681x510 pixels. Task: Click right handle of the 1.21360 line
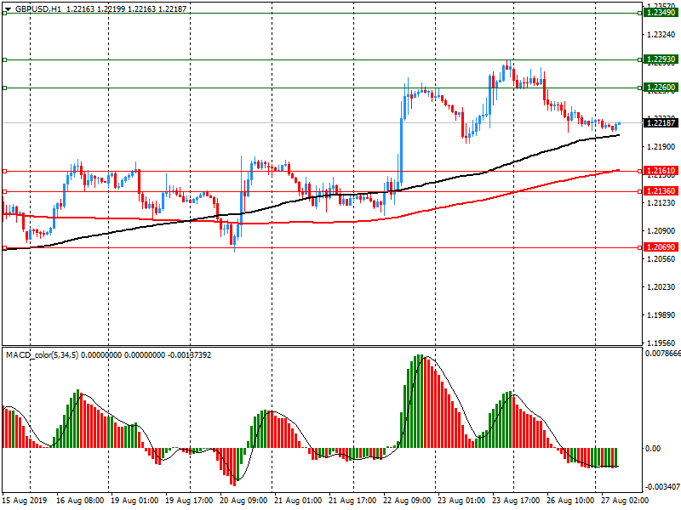(x=640, y=191)
